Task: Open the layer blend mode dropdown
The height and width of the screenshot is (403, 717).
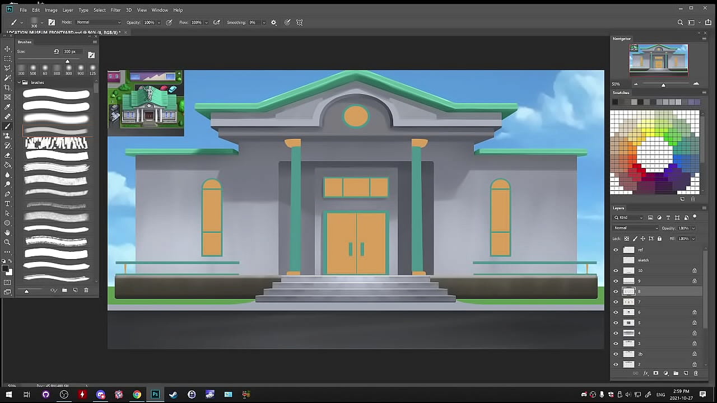Action: (x=636, y=228)
